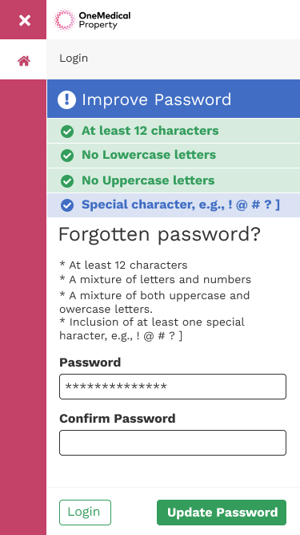Focus the Password input field
This screenshot has width=300, height=535.
[173, 387]
